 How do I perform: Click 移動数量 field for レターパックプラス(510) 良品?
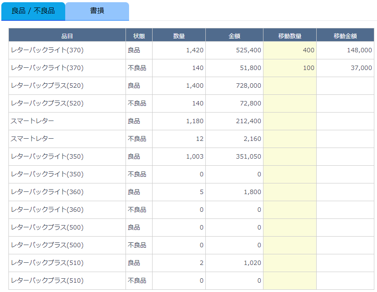coord(290,264)
